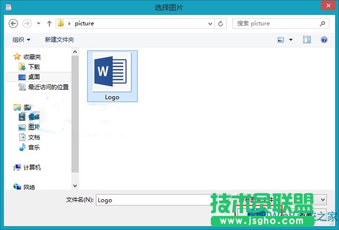The width and height of the screenshot is (339, 230).
Task: Click the navigation pane scroll down arrow
Action: 75,186
